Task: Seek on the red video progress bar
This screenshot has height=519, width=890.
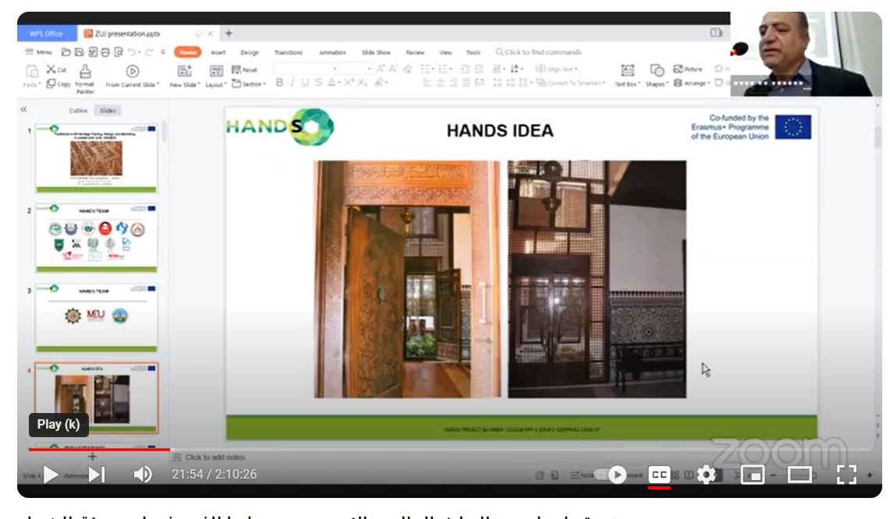Action: click(x=99, y=449)
